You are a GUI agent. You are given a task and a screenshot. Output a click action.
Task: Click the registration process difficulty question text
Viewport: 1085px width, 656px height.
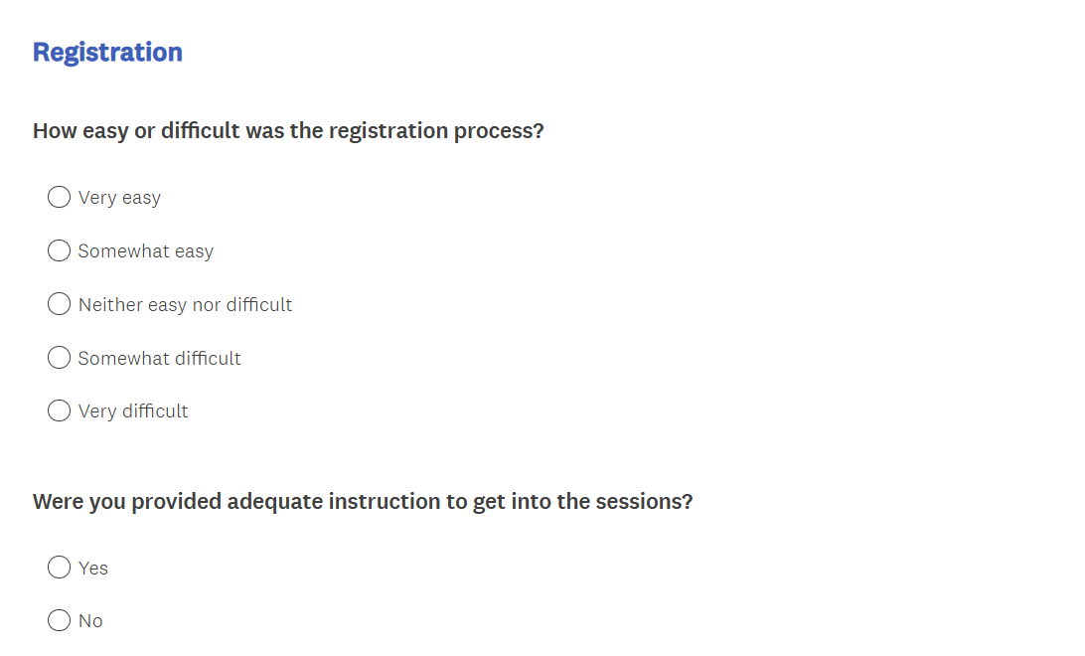tap(288, 131)
